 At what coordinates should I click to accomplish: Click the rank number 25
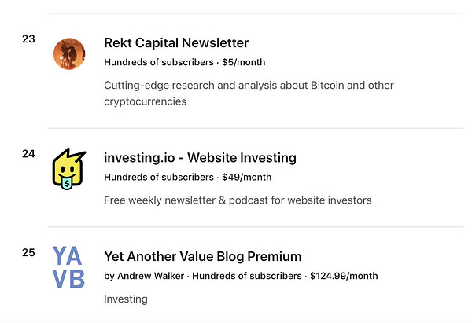click(28, 252)
